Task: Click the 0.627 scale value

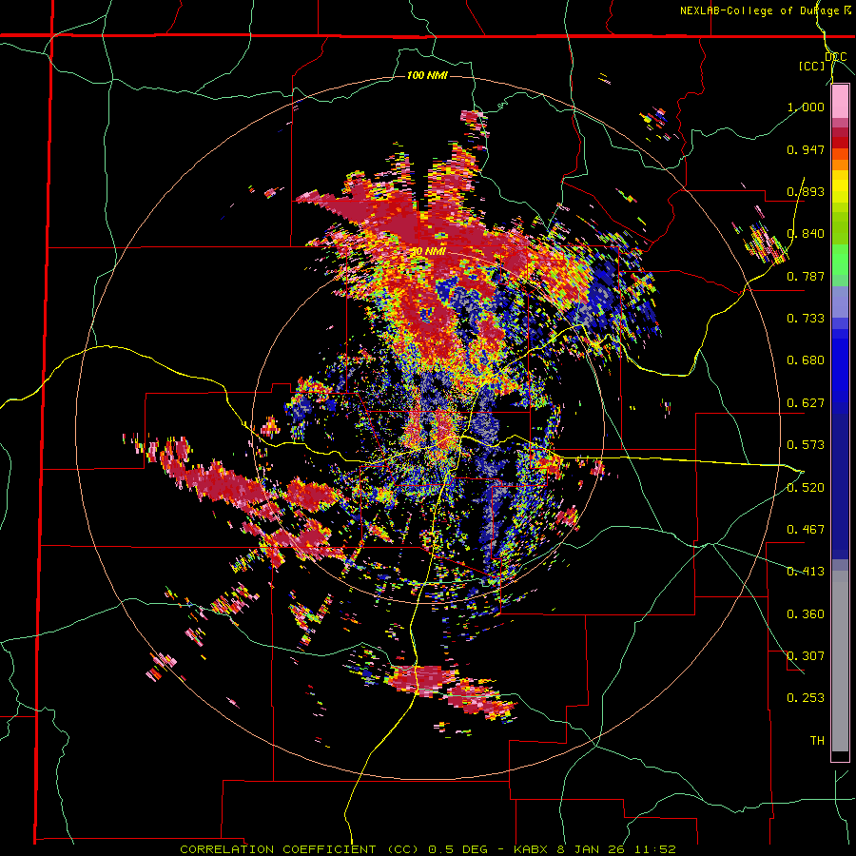Action: (806, 403)
